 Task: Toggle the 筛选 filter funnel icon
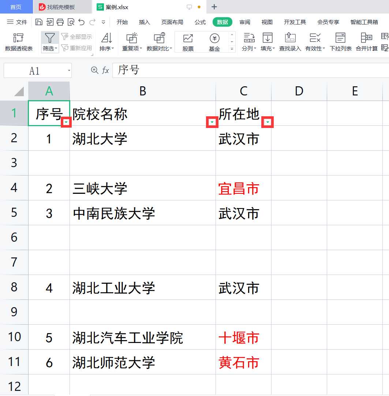pos(50,38)
